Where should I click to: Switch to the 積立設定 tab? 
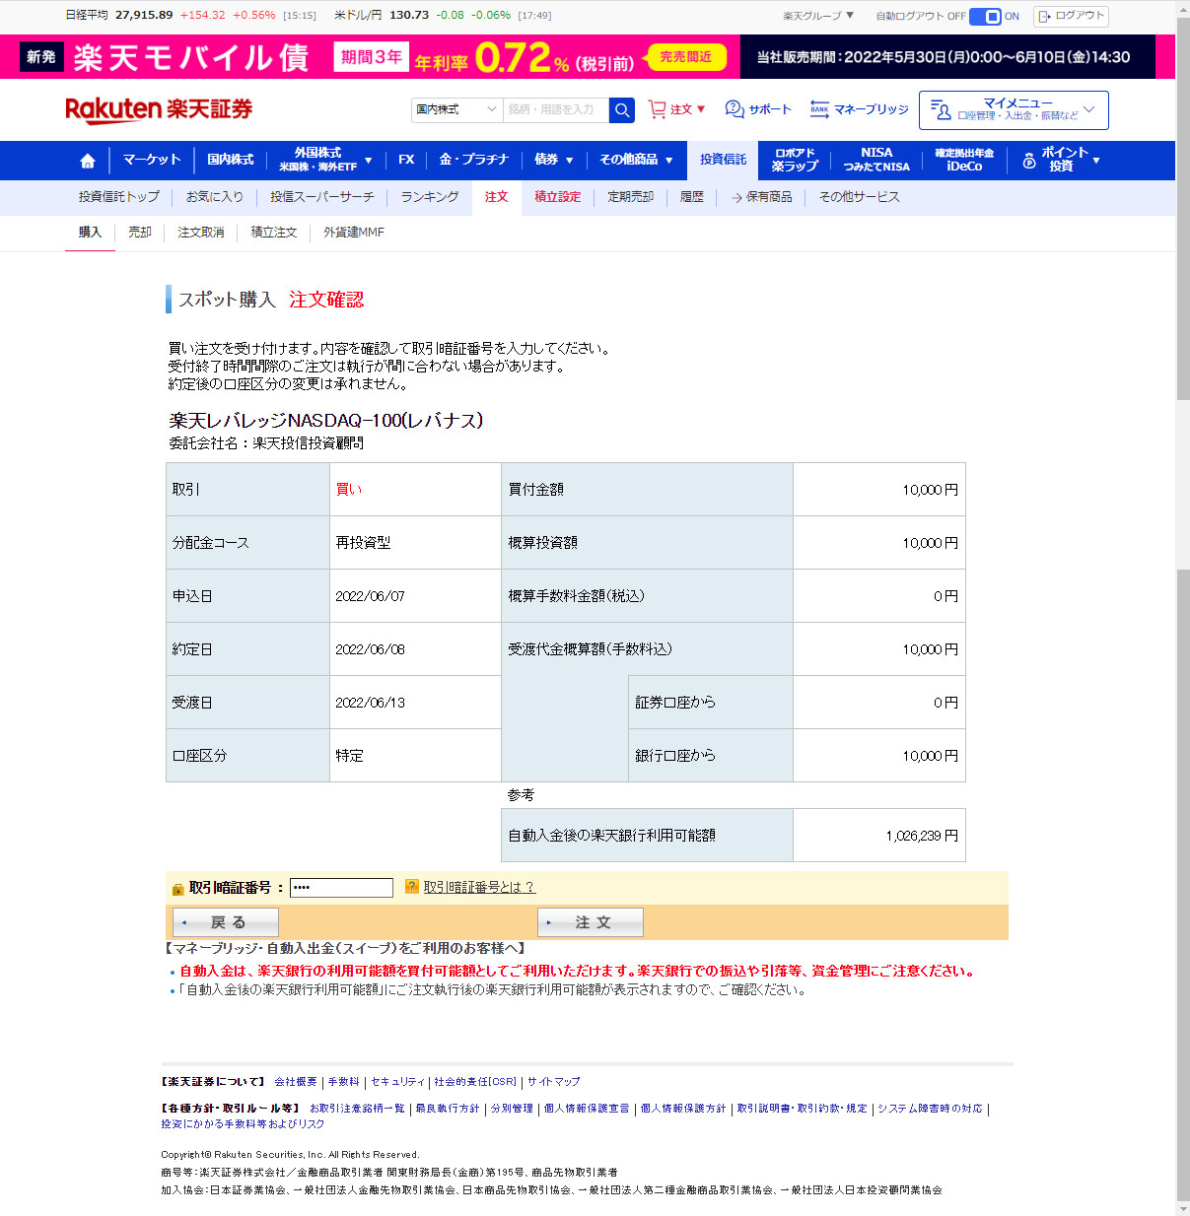pyautogui.click(x=557, y=197)
